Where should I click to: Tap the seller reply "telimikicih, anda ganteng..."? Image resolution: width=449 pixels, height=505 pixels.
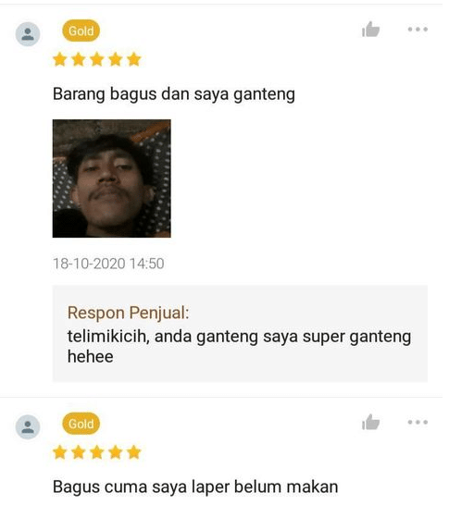[x=239, y=347]
